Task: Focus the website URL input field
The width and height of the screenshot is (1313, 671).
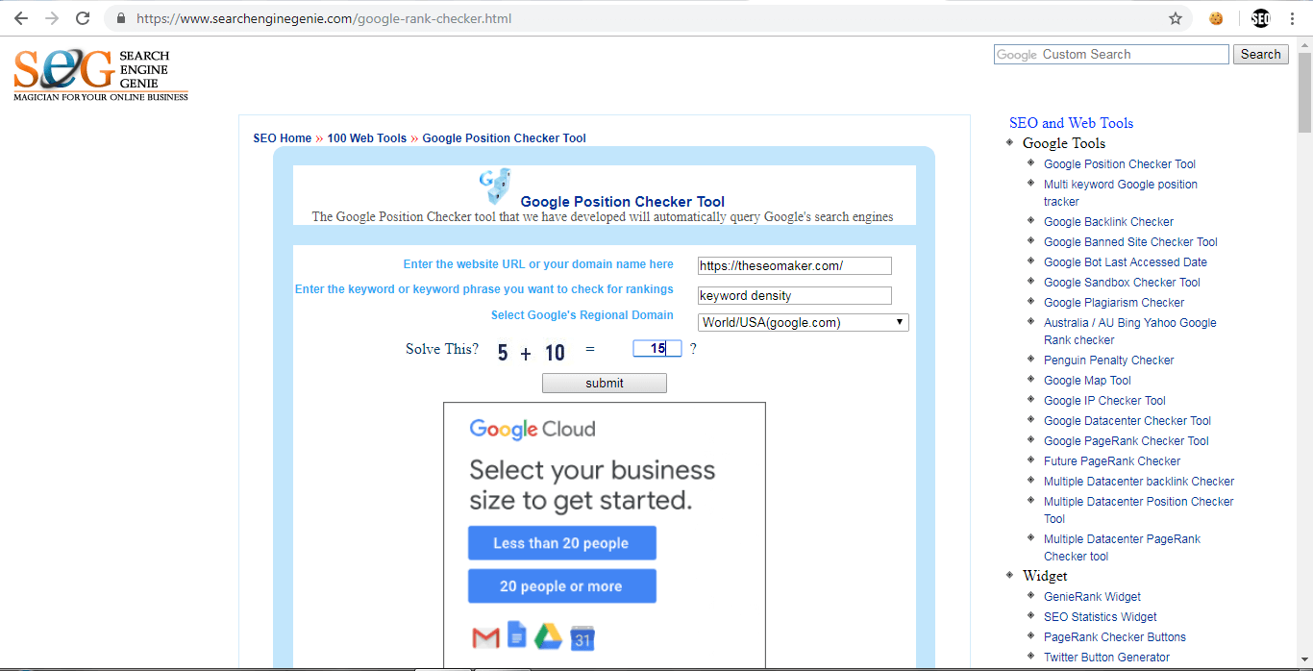Action: tap(795, 266)
